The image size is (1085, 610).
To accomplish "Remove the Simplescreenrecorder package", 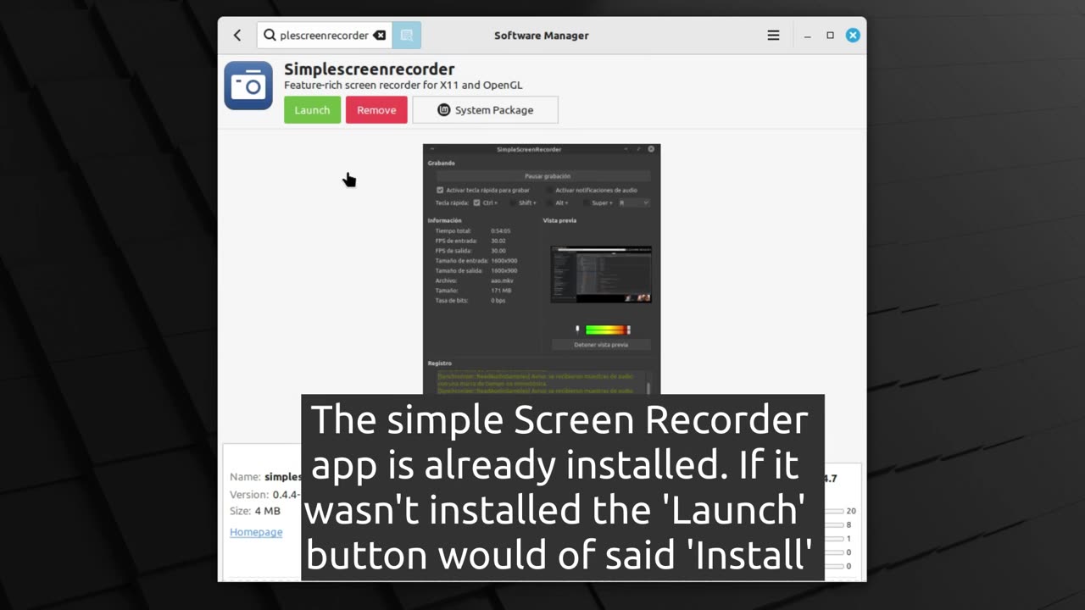I will coord(376,110).
